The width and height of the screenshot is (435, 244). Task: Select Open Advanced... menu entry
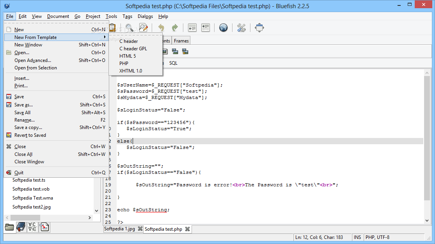tap(56, 60)
